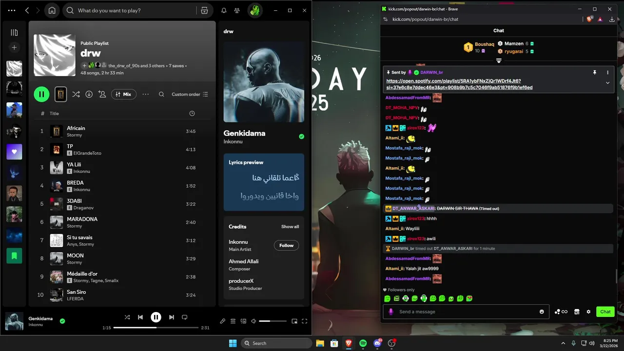Open the Queue icon
This screenshot has height=351, width=624.
[233, 321]
